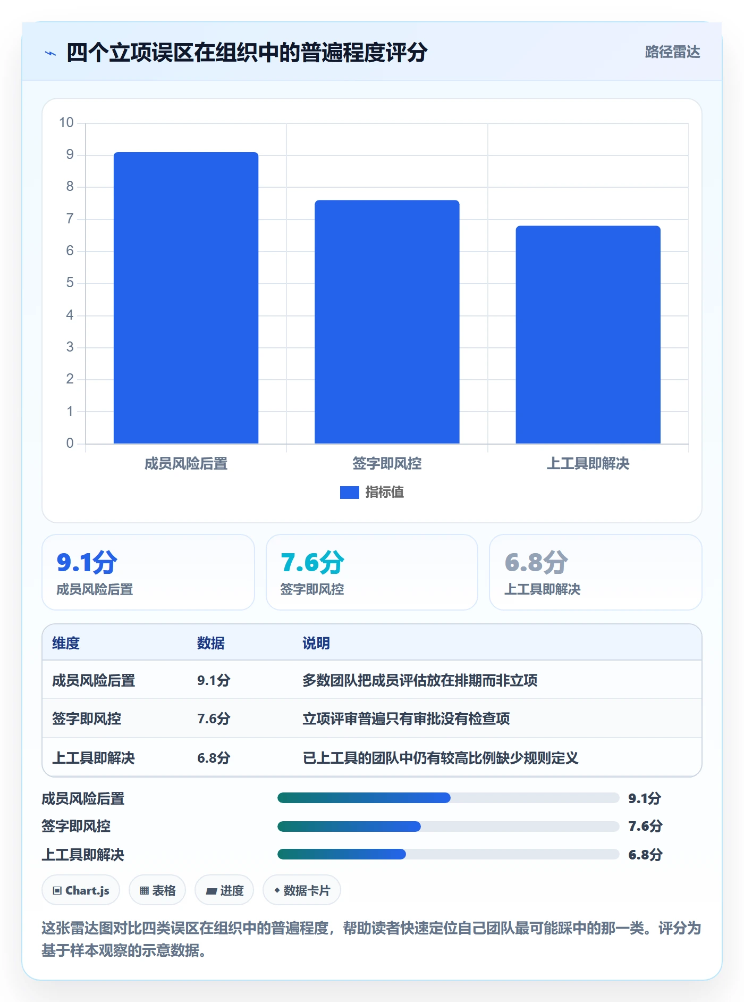Click the 说明 column header

click(316, 643)
